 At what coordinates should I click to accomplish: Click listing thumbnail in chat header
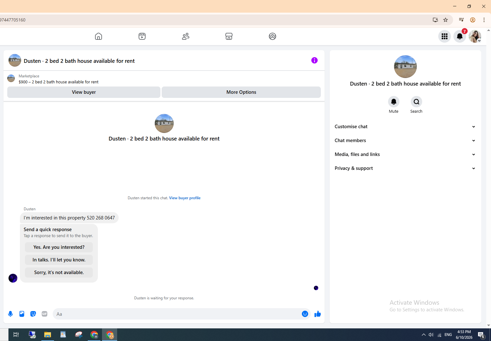click(15, 60)
